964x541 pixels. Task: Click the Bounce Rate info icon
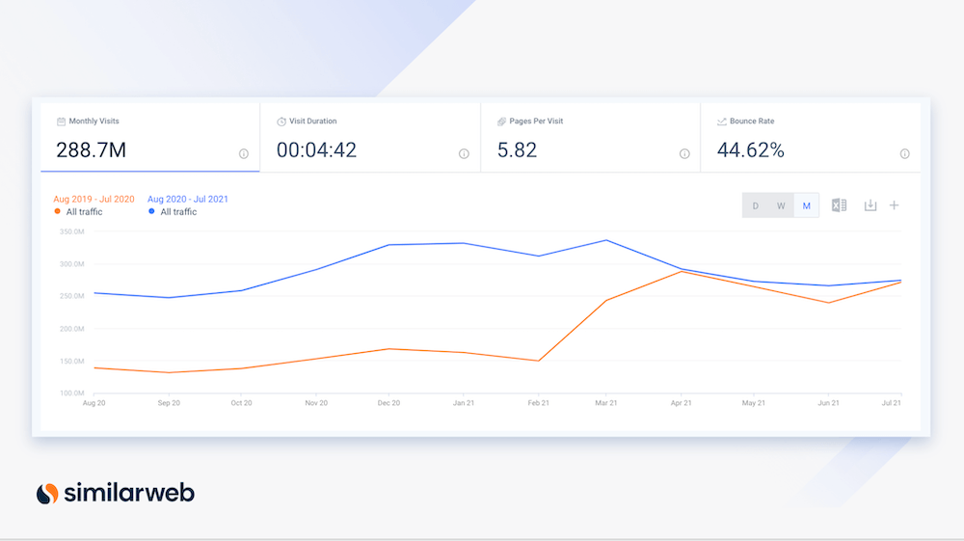pyautogui.click(x=904, y=153)
